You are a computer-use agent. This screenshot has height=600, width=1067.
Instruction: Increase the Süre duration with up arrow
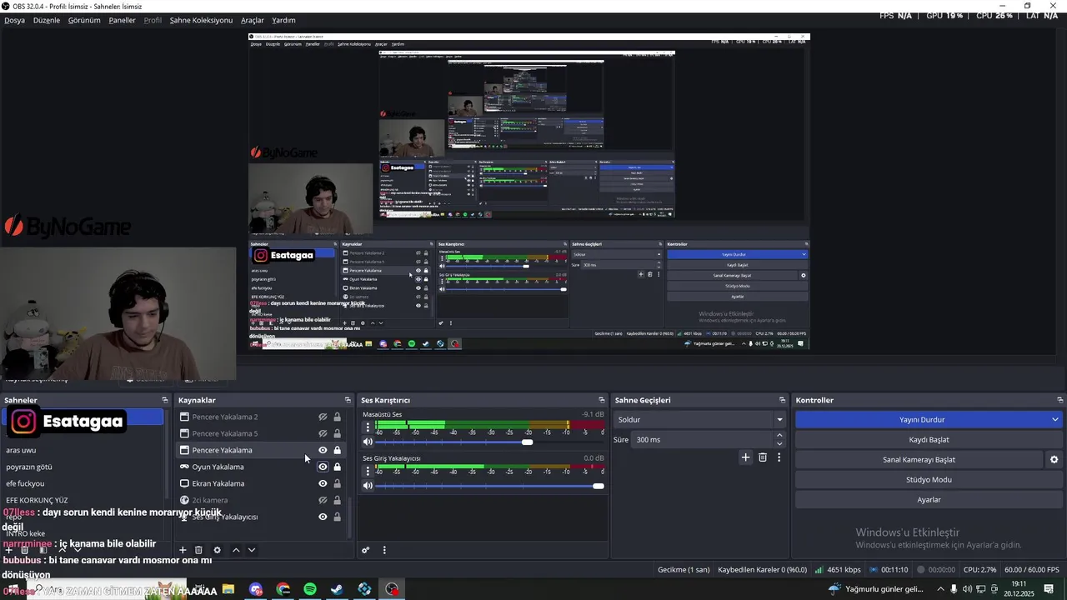[779, 435]
